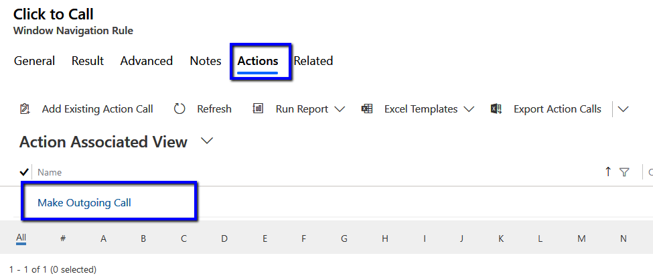Click the Add Existing Action Call icon
The width and height of the screenshot is (653, 278).
[25, 109]
